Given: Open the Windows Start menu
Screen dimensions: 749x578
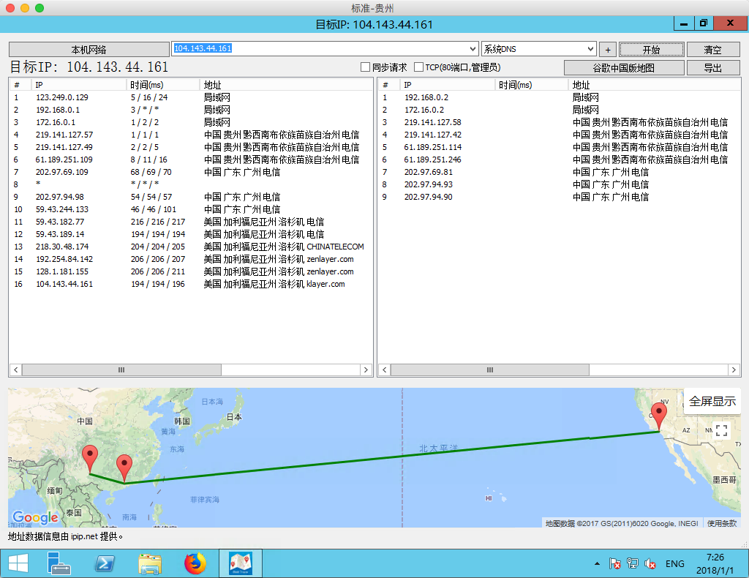Looking at the screenshot, I should click(18, 563).
